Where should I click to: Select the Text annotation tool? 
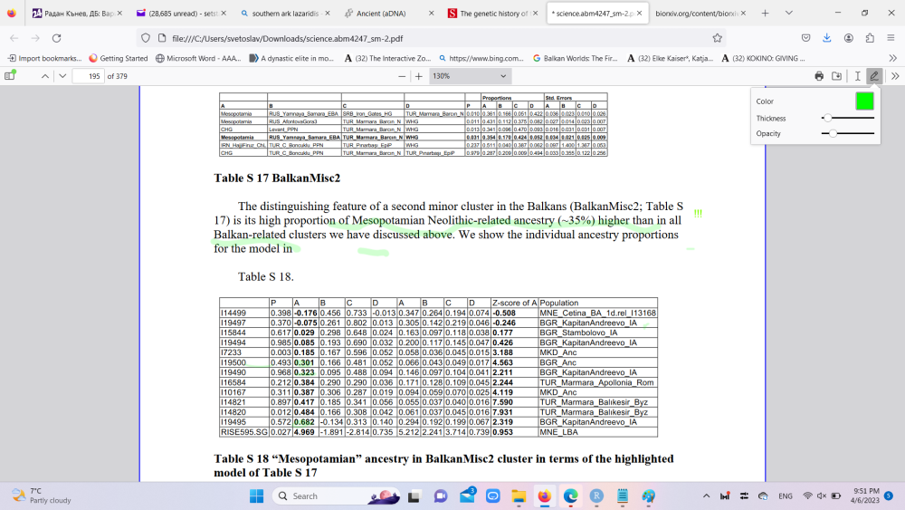[x=857, y=76]
